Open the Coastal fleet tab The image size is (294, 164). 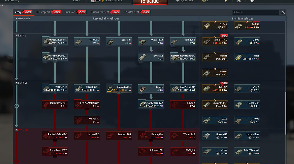(x=132, y=12)
